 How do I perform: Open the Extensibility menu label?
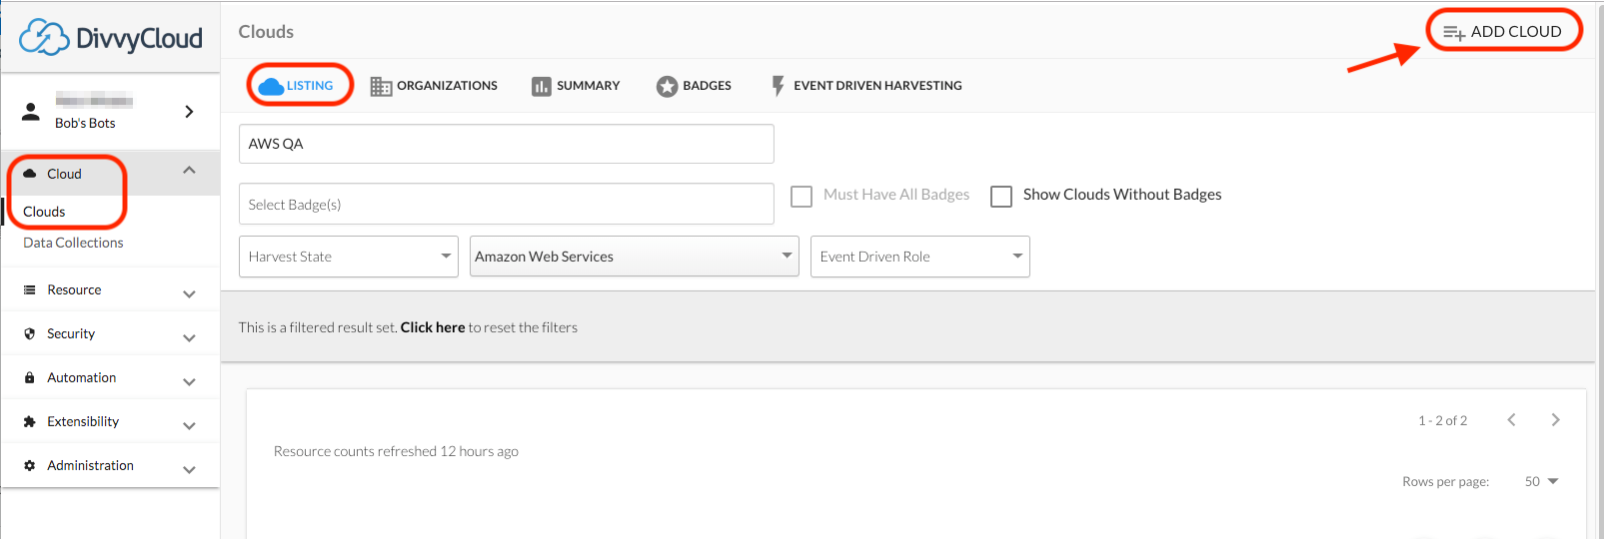pyautogui.click(x=83, y=421)
